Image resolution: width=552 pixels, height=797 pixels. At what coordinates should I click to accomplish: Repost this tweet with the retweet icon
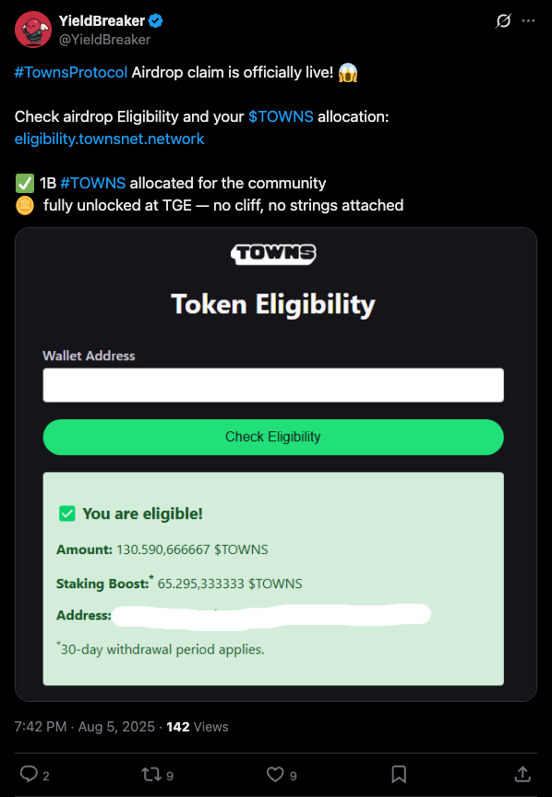pos(151,774)
